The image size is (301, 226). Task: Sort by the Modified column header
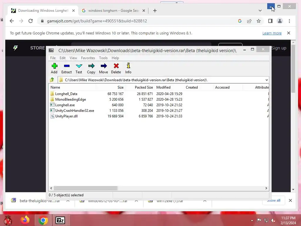click(x=169, y=87)
